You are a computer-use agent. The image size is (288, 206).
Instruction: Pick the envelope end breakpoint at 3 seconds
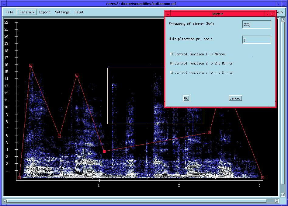point(262,177)
